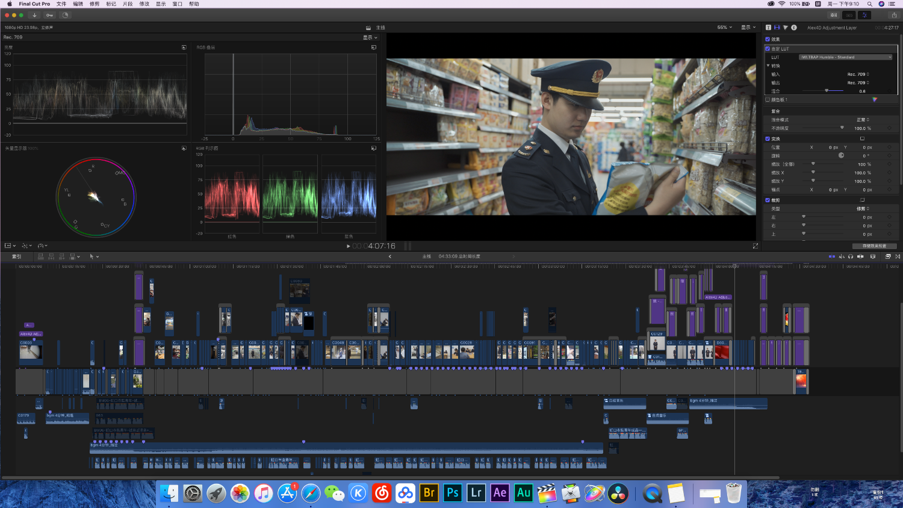Uncheck the 自定 LUT checkbox
The height and width of the screenshot is (508, 903).
[x=768, y=49]
